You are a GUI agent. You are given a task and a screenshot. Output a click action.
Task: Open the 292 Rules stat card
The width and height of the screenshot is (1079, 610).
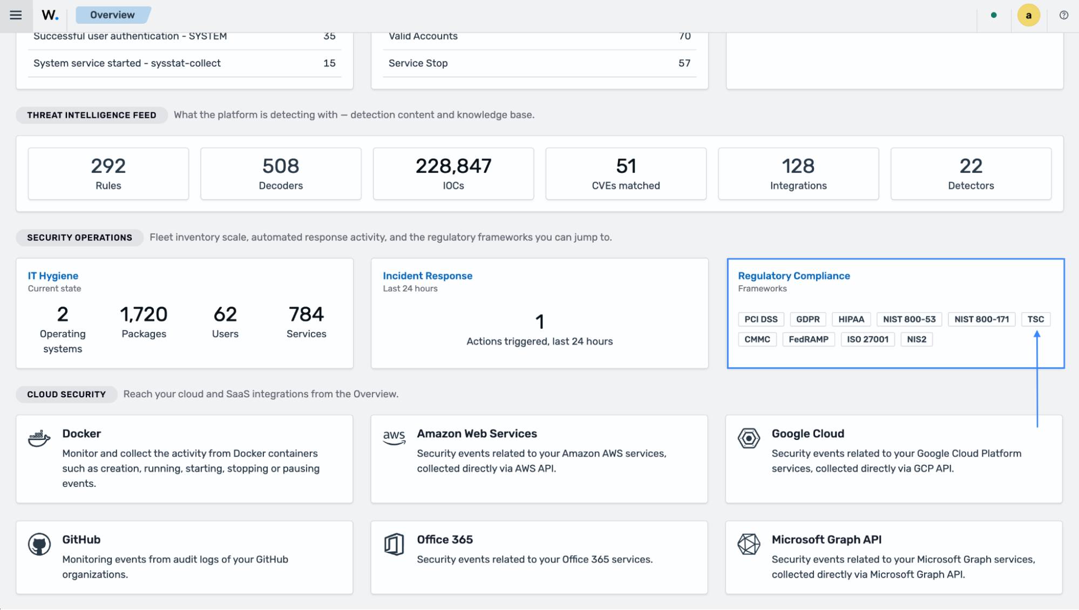click(x=108, y=174)
